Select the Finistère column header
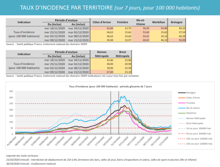 (x=123, y=22)
